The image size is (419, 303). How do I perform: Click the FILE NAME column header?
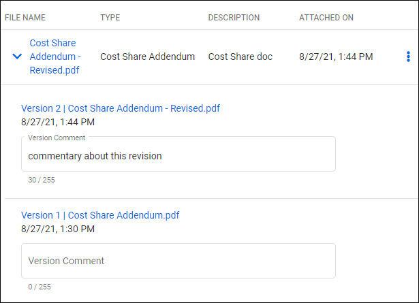coord(25,18)
